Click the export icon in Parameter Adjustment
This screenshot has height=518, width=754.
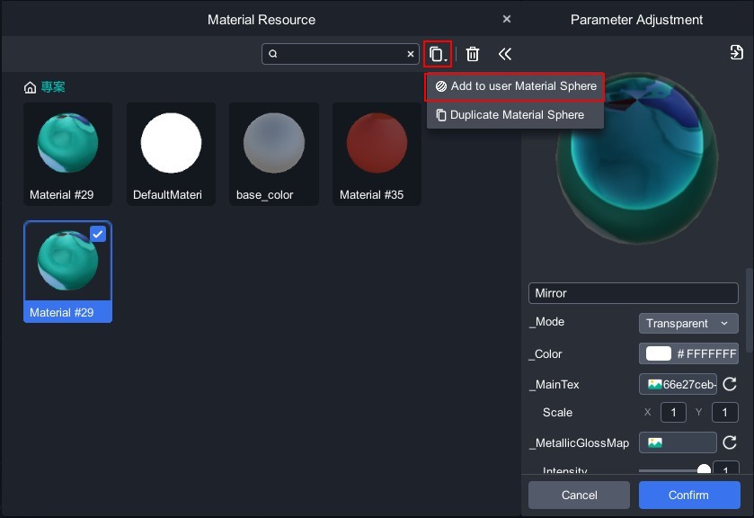click(737, 53)
